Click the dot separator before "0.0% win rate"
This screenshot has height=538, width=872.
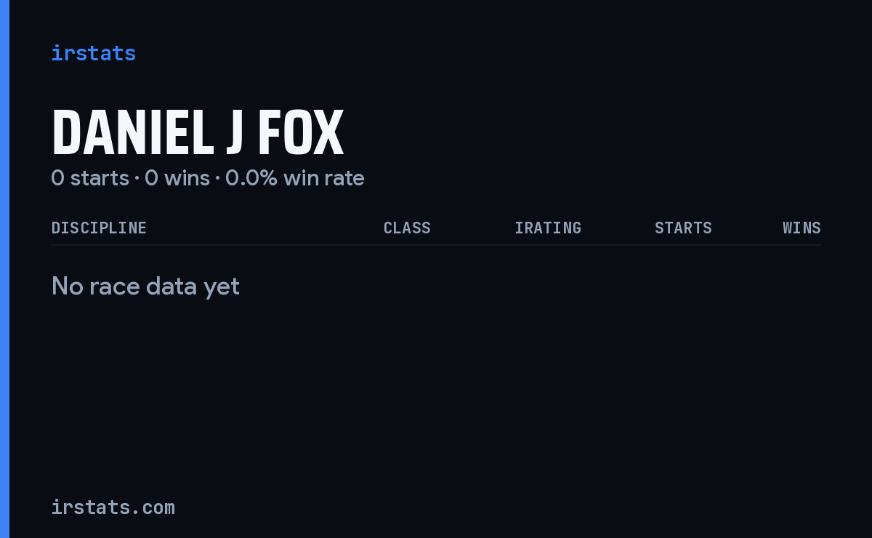[x=217, y=179]
